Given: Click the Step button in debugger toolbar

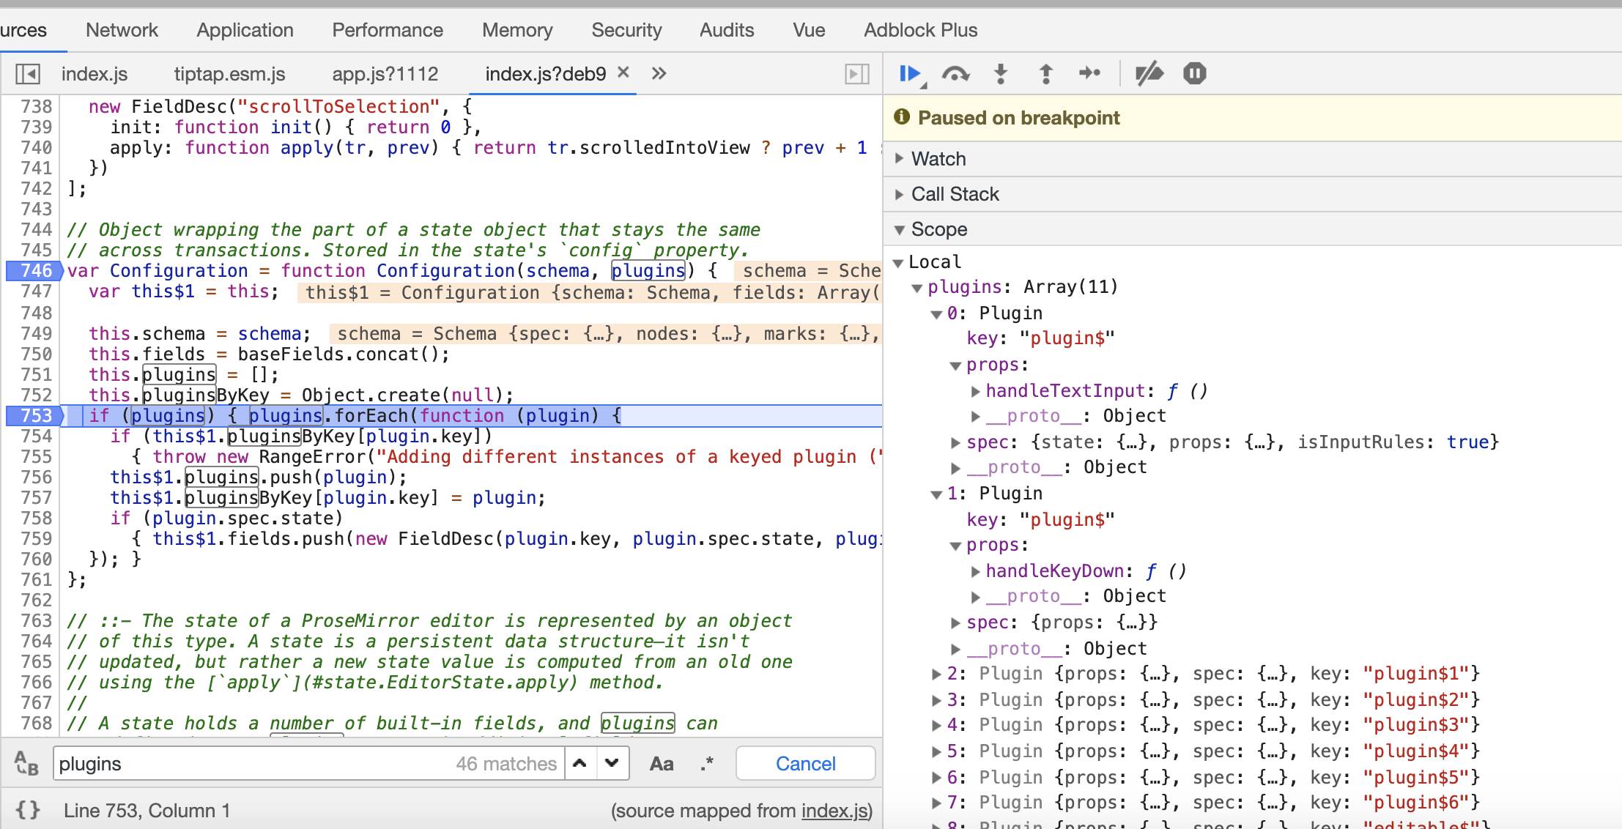Looking at the screenshot, I should (x=1090, y=73).
